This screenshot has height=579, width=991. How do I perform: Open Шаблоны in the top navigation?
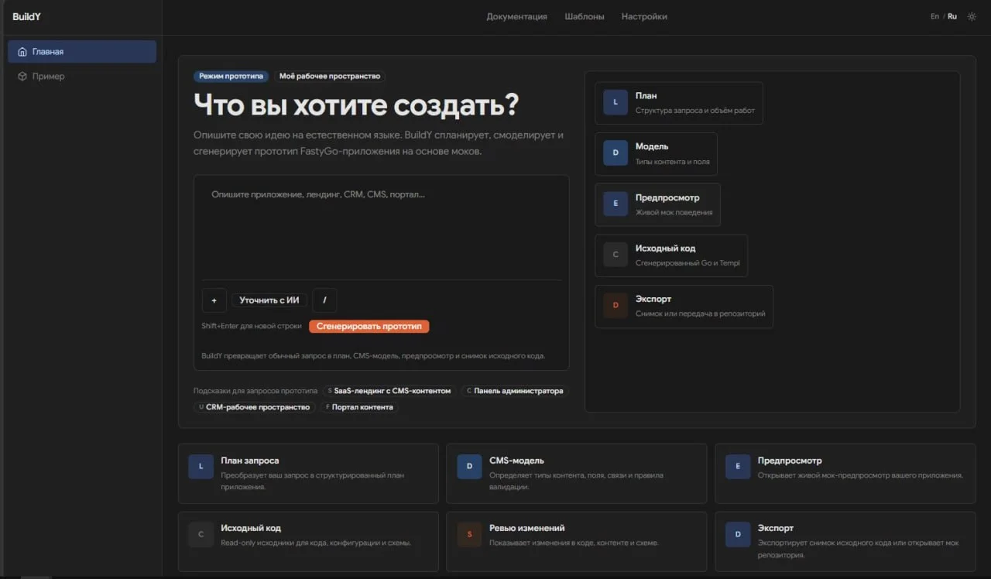click(585, 16)
